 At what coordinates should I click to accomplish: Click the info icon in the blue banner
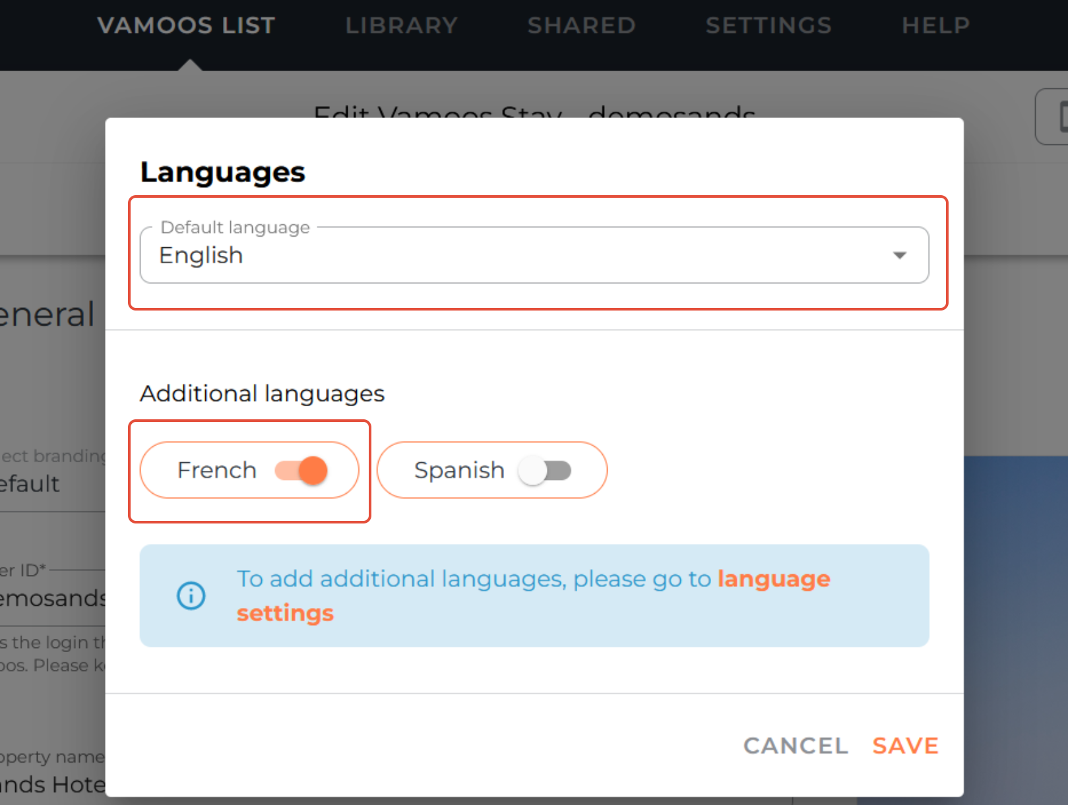191,596
